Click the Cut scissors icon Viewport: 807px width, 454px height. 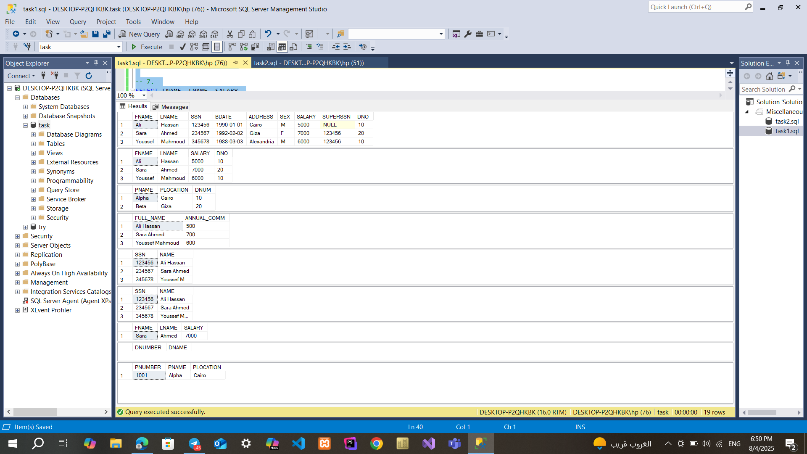[x=230, y=34]
